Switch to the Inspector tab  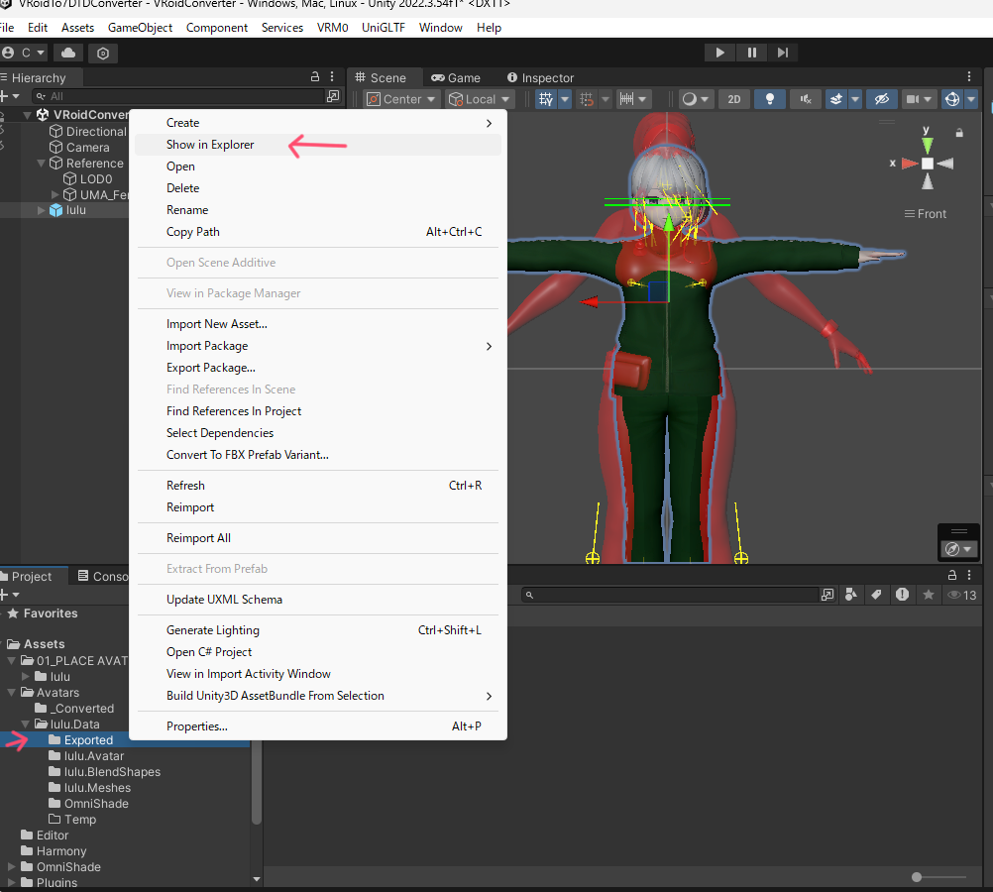[x=540, y=77]
